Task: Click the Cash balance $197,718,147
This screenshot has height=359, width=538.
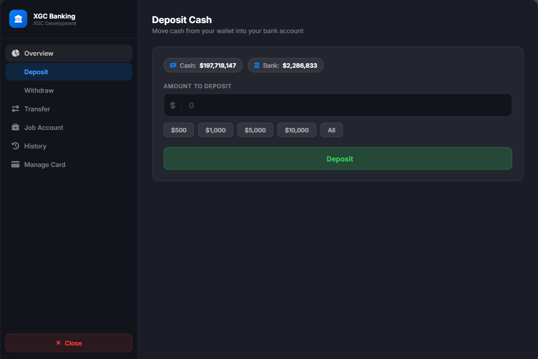Action: point(203,65)
